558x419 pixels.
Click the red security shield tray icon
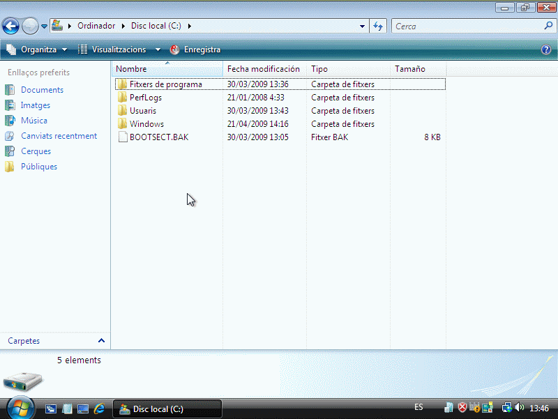[x=462, y=408]
